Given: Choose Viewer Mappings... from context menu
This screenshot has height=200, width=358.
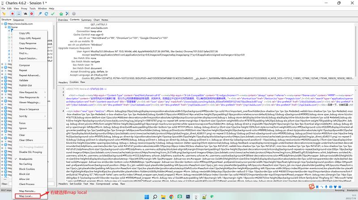Looking at the screenshot, I should (30, 102).
